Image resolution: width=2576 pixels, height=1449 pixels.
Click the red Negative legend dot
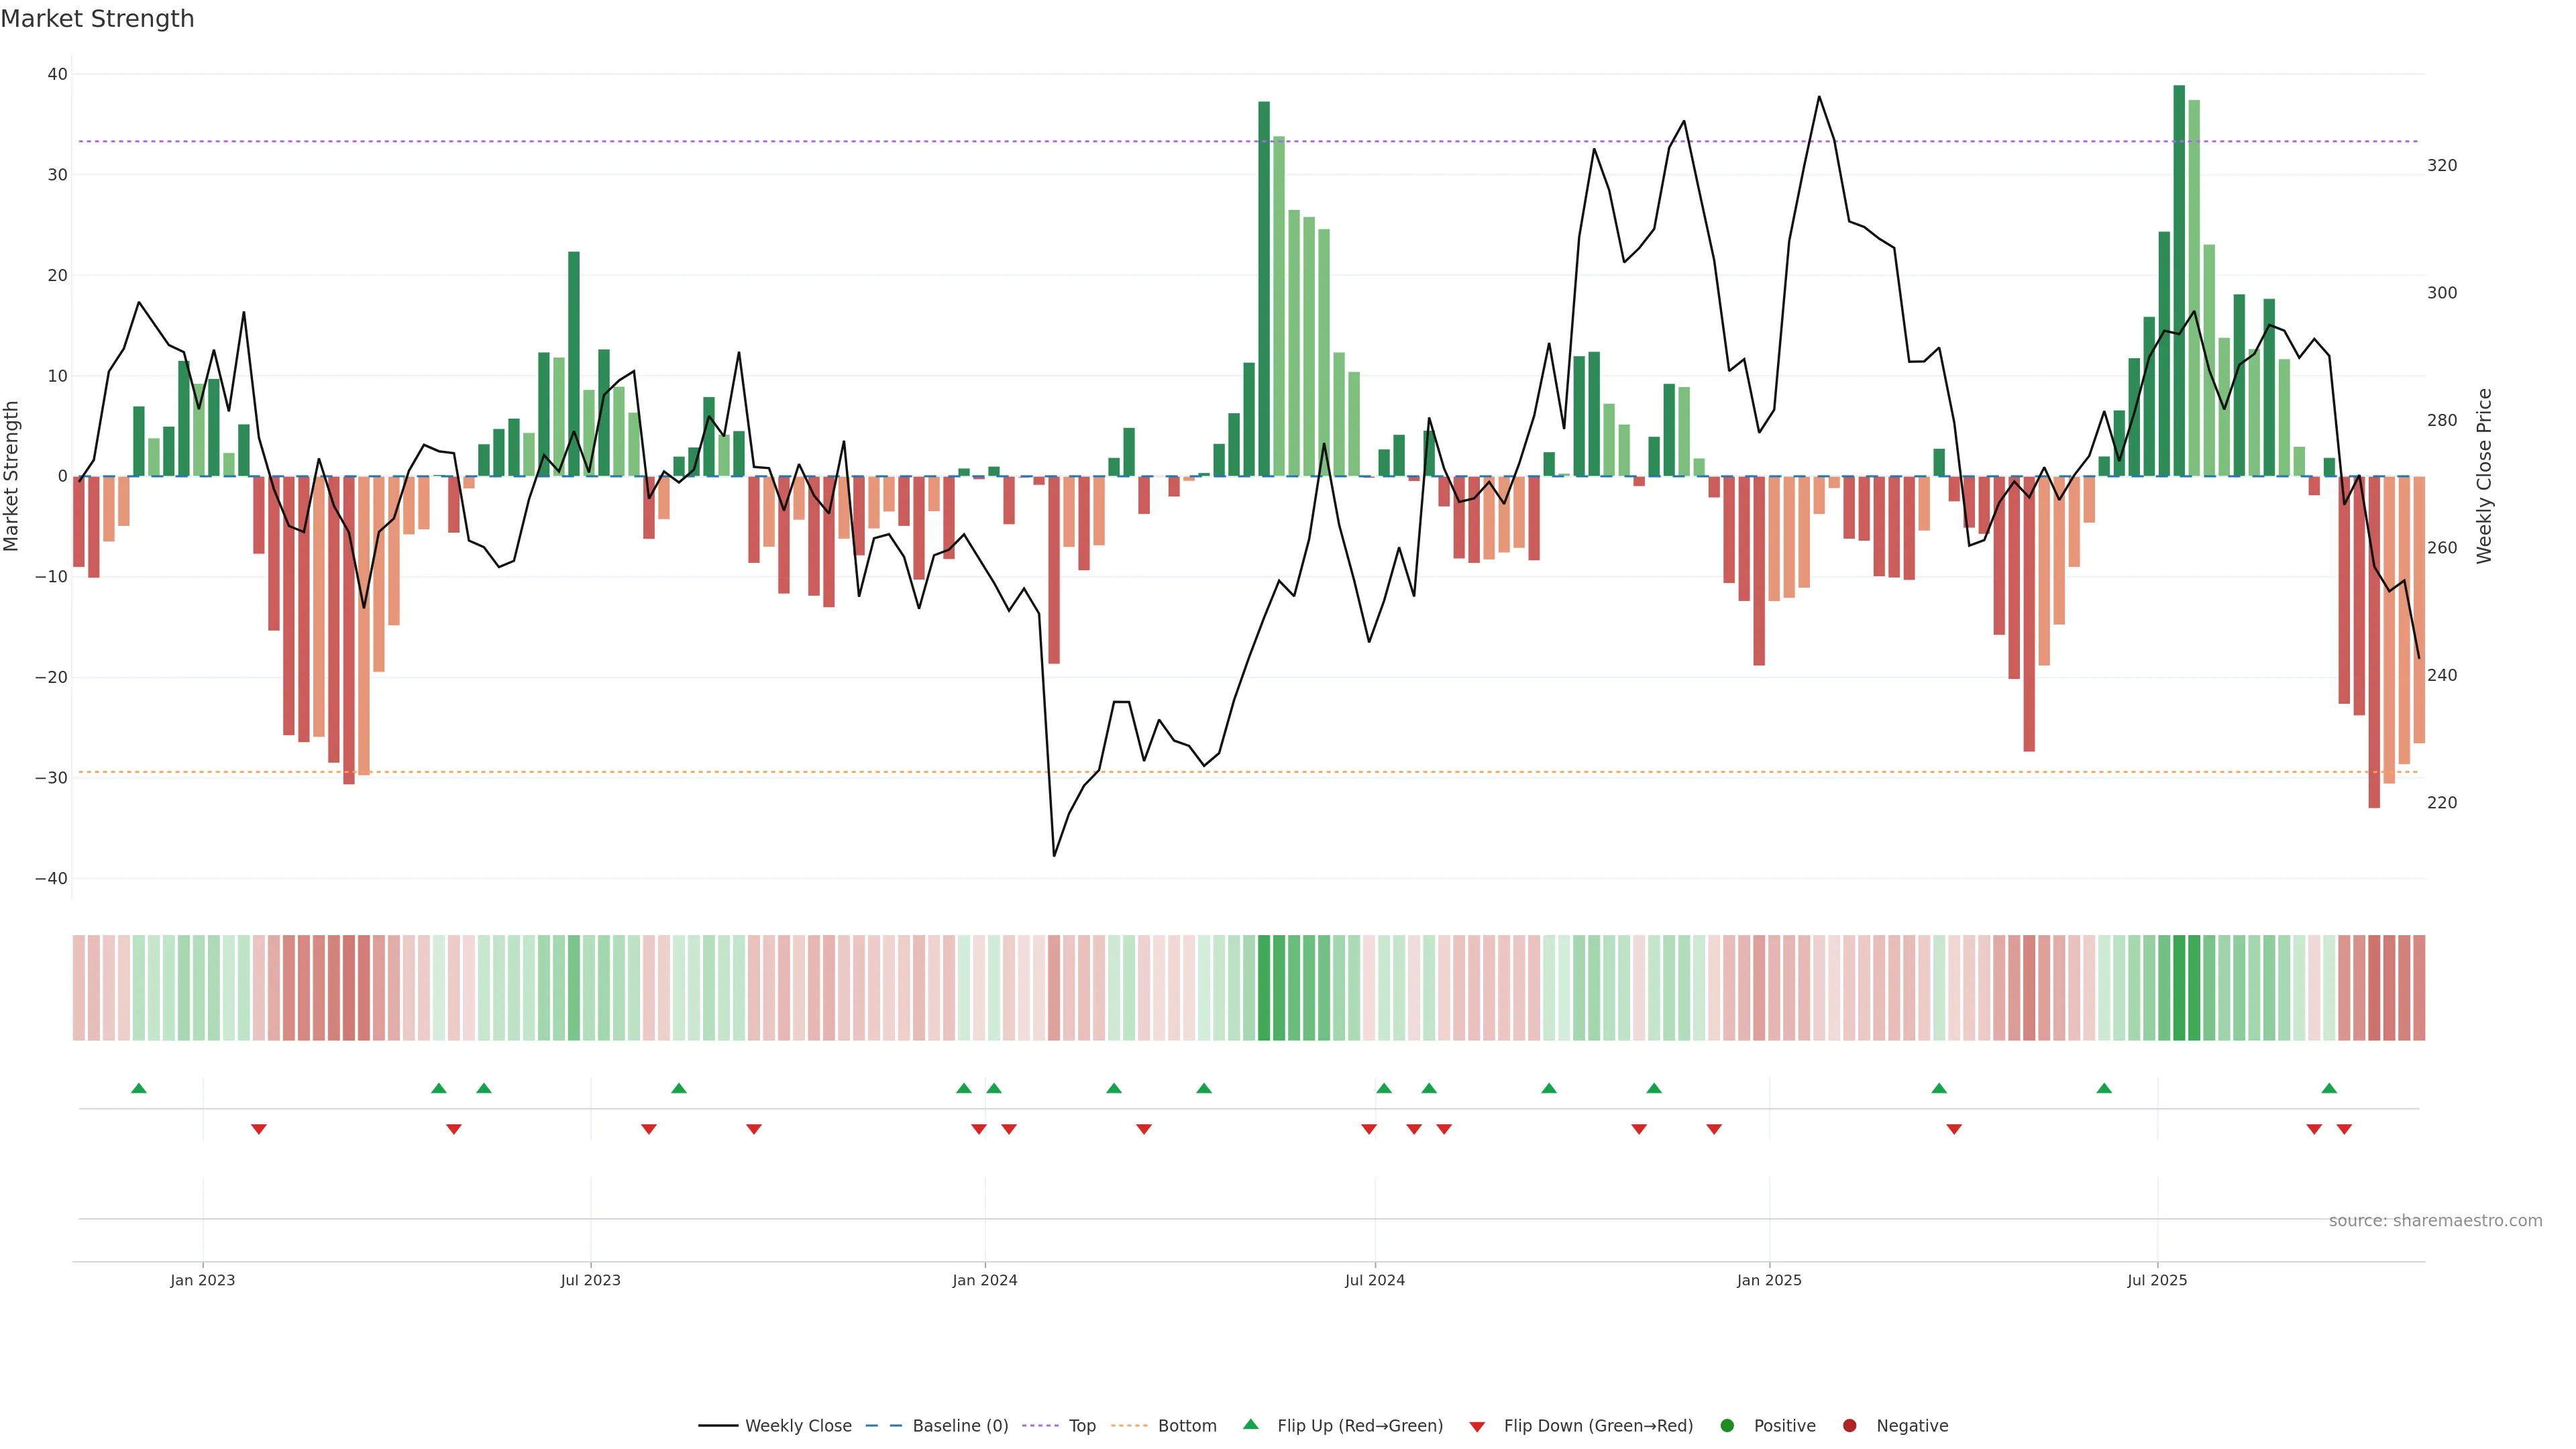(1849, 1426)
